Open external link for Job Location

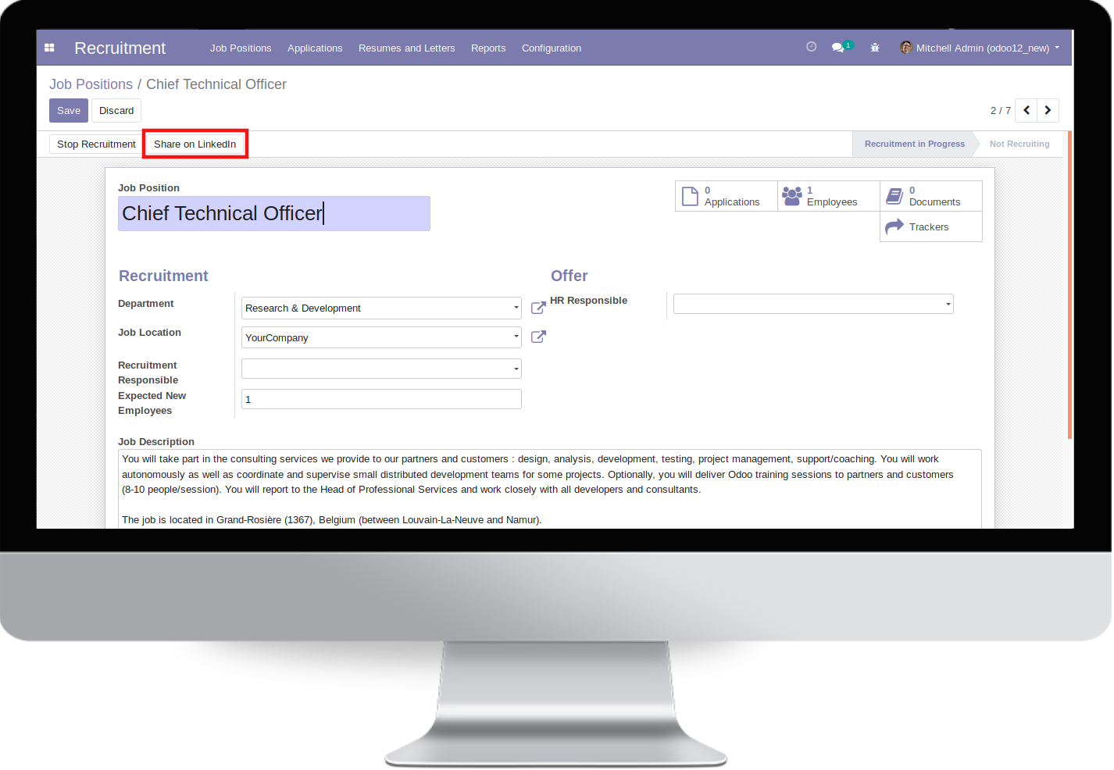click(538, 337)
